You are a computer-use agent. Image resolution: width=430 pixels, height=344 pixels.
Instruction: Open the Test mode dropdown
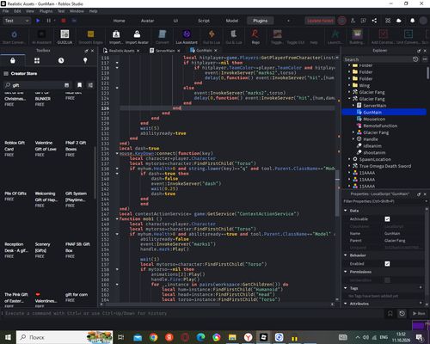(x=16, y=21)
